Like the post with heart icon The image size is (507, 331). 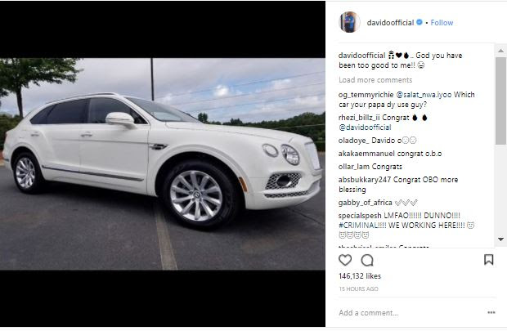[345, 260]
